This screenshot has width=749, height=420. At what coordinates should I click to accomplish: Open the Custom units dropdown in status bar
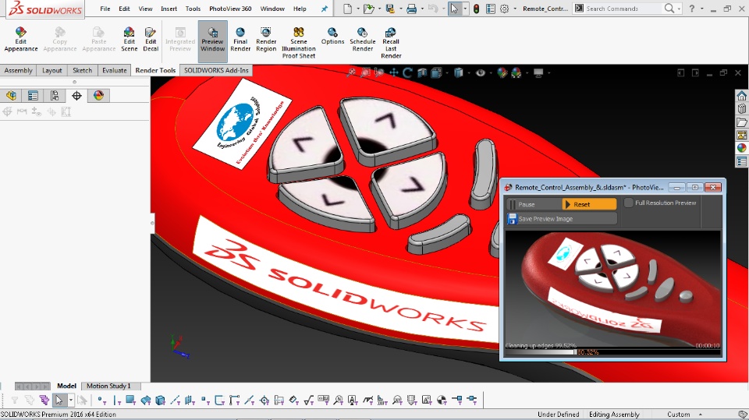[x=701, y=415]
